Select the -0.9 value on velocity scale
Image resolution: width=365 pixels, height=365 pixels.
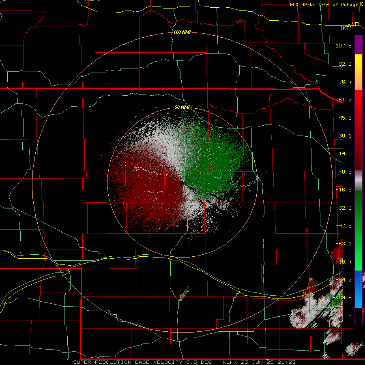(x=345, y=172)
